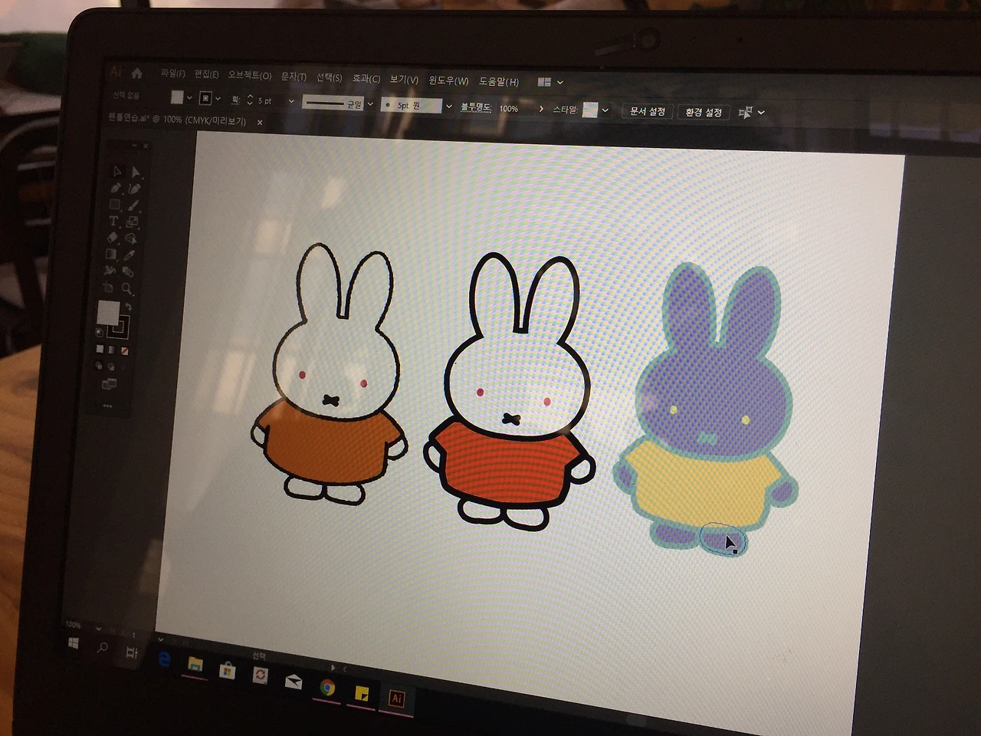981x736 pixels.
Task: Pick the Pen tool
Action: (116, 188)
